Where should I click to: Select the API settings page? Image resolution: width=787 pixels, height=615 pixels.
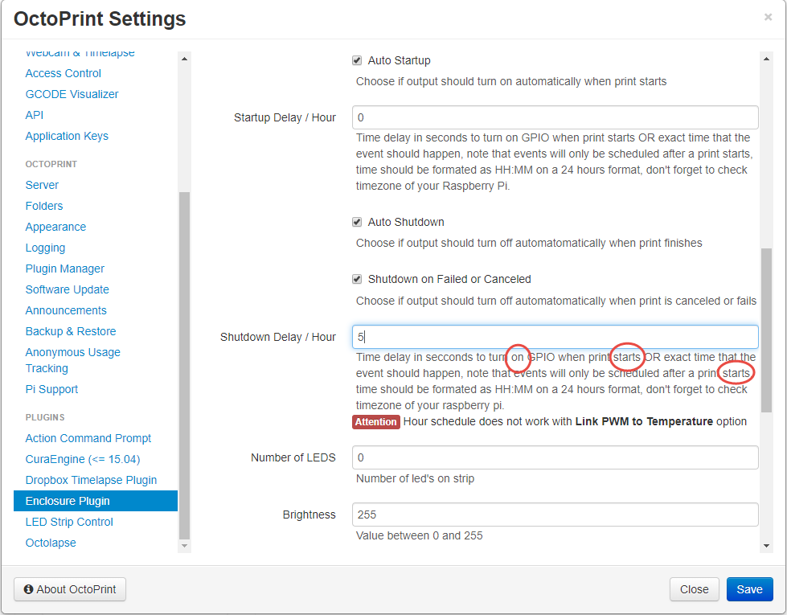[x=34, y=114]
